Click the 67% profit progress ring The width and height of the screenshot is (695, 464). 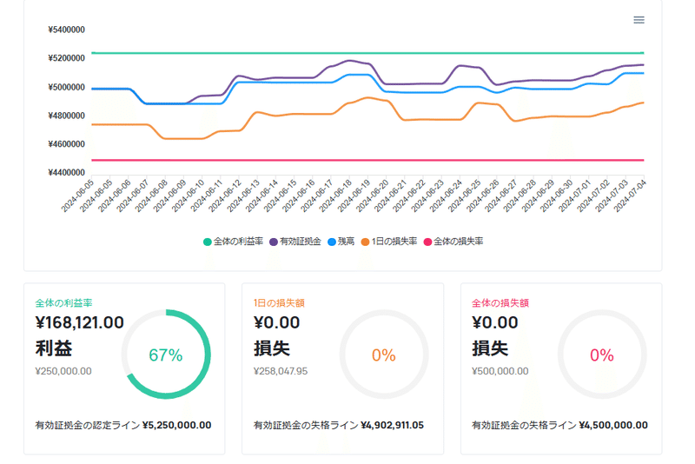pyautogui.click(x=166, y=355)
